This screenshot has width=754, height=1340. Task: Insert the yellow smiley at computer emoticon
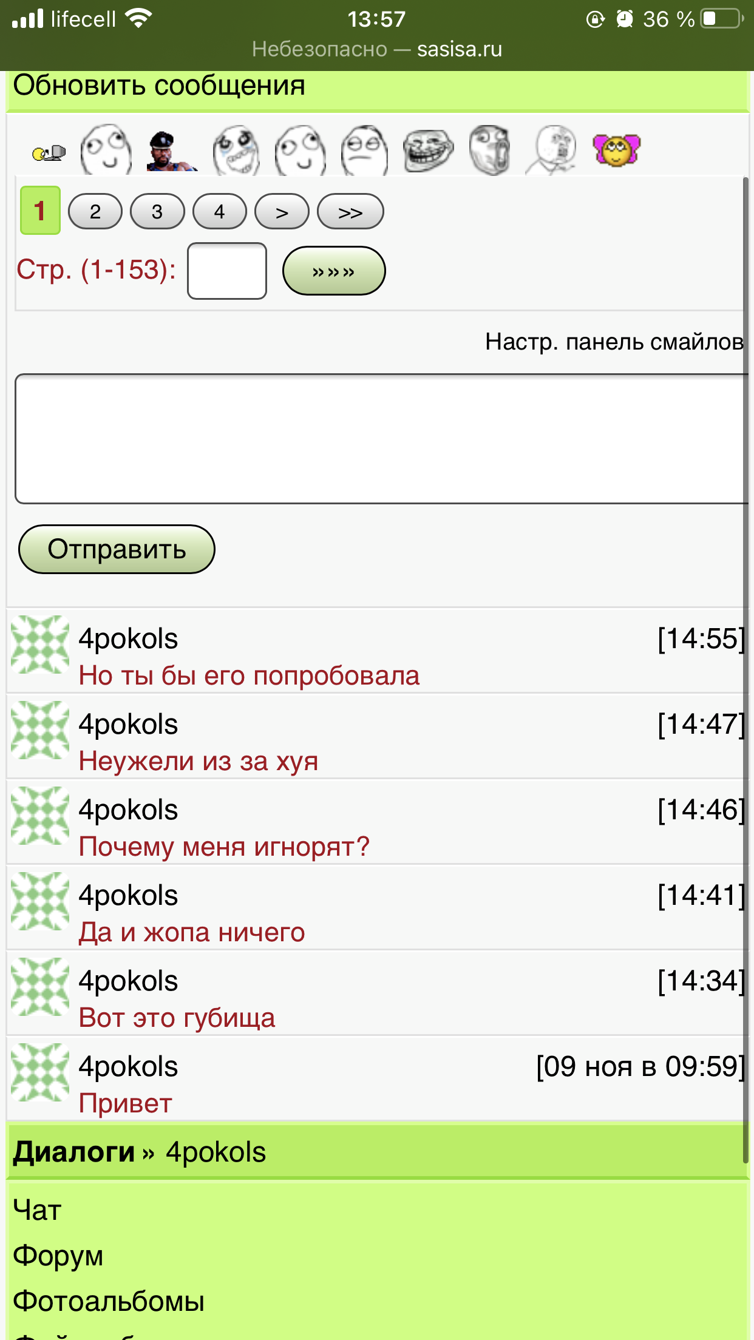tap(49, 152)
